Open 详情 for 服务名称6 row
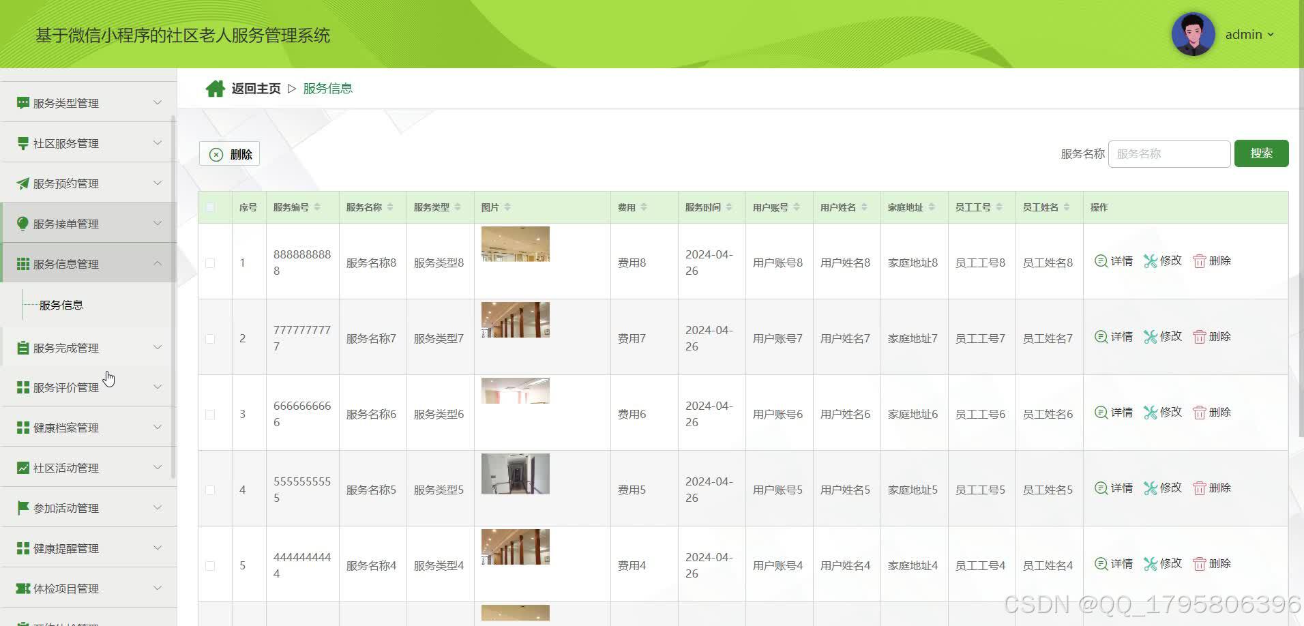The image size is (1304, 626). (x=1114, y=413)
